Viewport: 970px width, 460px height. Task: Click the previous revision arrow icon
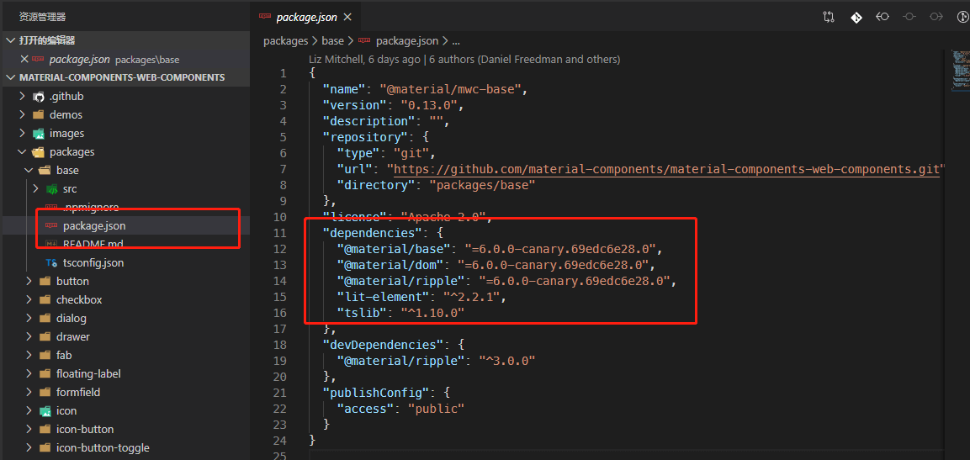coord(883,17)
